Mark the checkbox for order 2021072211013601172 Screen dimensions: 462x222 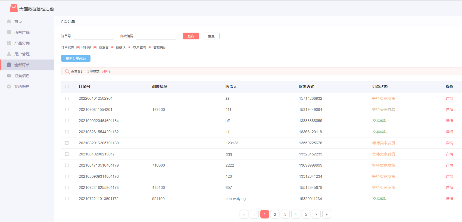click(x=67, y=199)
